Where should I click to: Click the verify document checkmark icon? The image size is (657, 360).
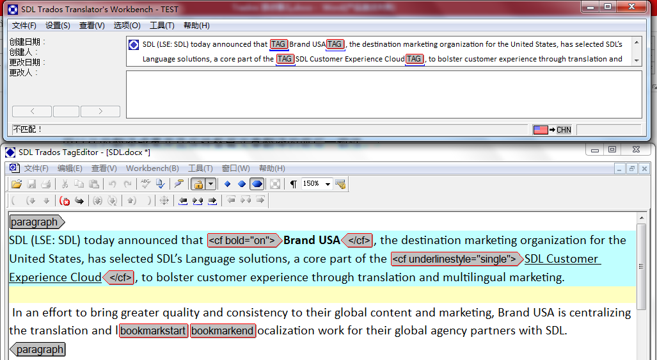click(x=161, y=184)
